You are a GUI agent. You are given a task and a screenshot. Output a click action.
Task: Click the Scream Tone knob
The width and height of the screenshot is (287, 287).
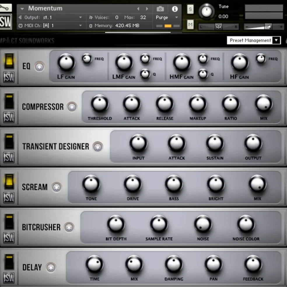pyautogui.click(x=91, y=184)
